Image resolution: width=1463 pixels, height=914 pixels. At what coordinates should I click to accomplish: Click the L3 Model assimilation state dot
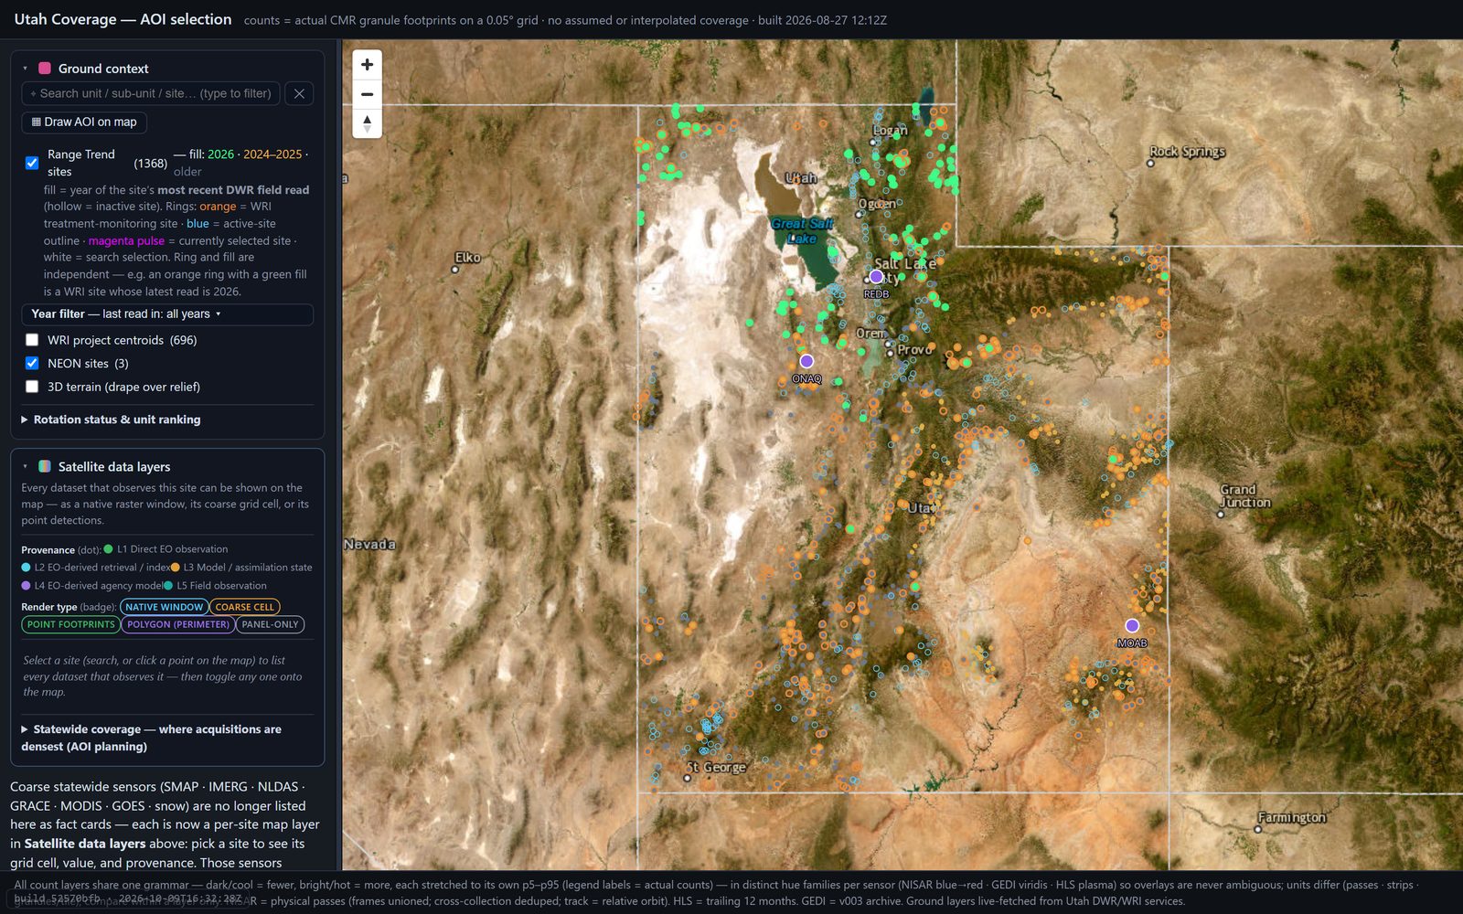click(175, 568)
